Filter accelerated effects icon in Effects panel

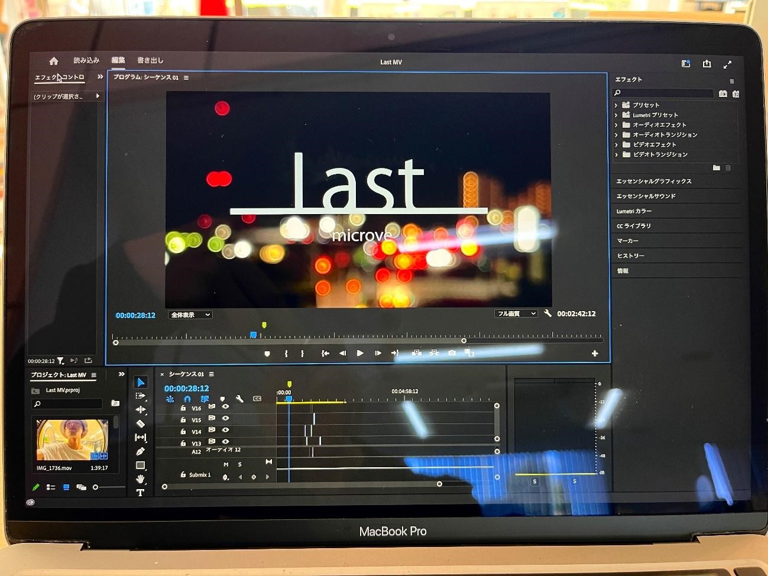click(723, 93)
